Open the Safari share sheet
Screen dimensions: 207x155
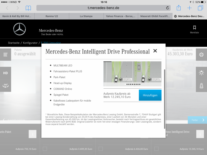pyautogui.click(x=179, y=8)
